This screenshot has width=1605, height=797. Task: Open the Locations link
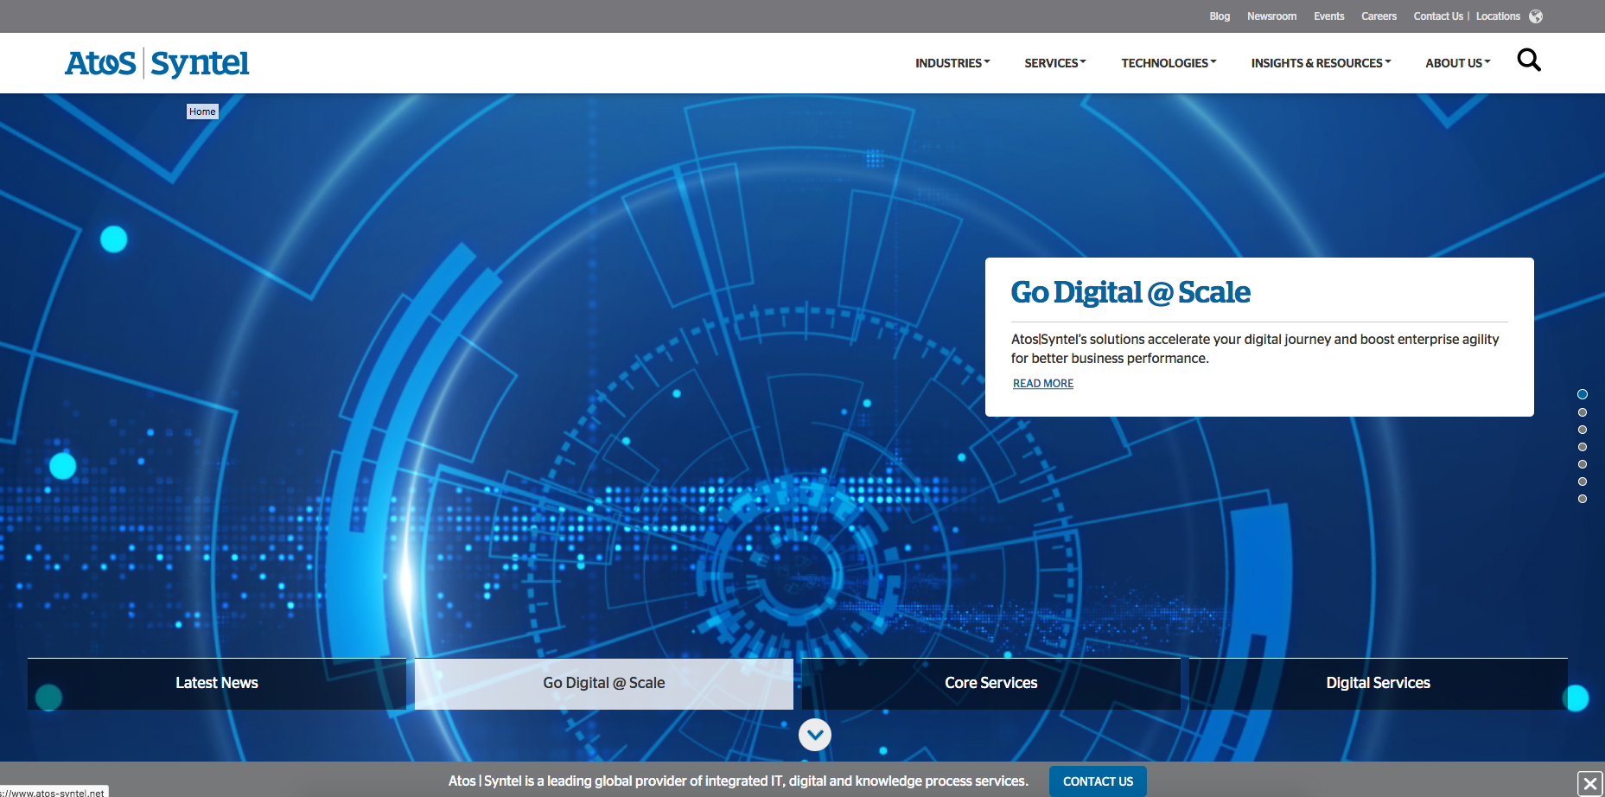pos(1498,16)
